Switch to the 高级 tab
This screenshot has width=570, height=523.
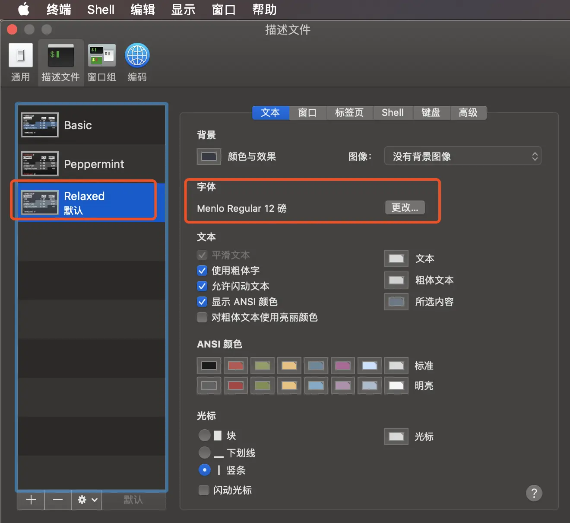click(x=468, y=112)
